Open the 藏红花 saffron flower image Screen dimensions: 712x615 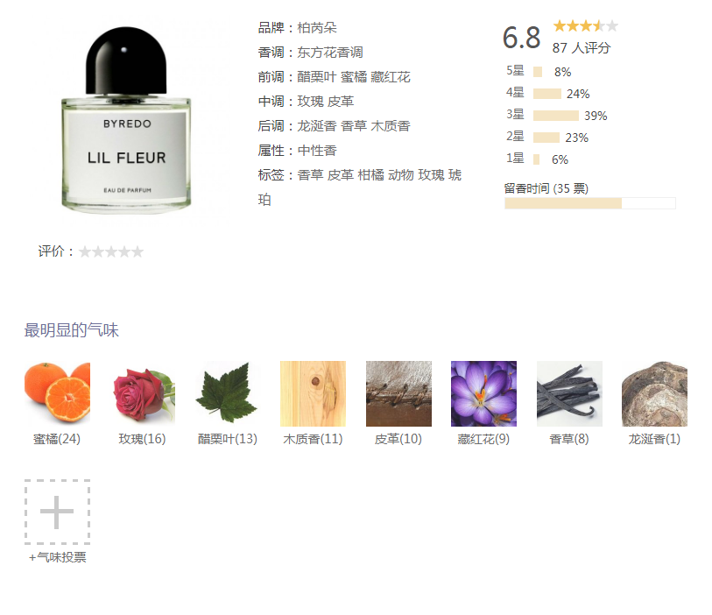483,393
